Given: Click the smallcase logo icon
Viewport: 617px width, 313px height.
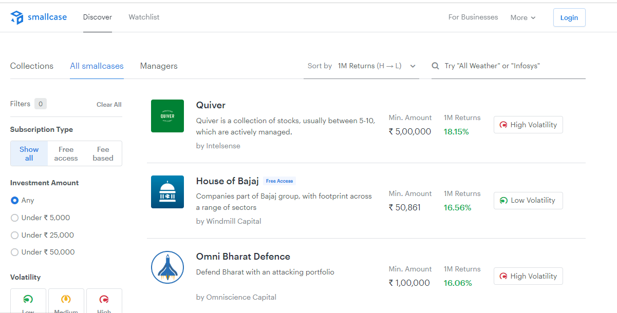Looking at the screenshot, I should pyautogui.click(x=17, y=17).
